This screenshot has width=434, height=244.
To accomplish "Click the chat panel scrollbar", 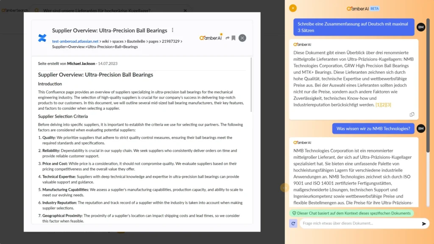I will click(428, 85).
